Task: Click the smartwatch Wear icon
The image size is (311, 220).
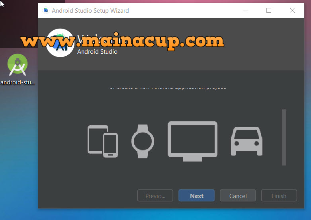Action: point(143,141)
